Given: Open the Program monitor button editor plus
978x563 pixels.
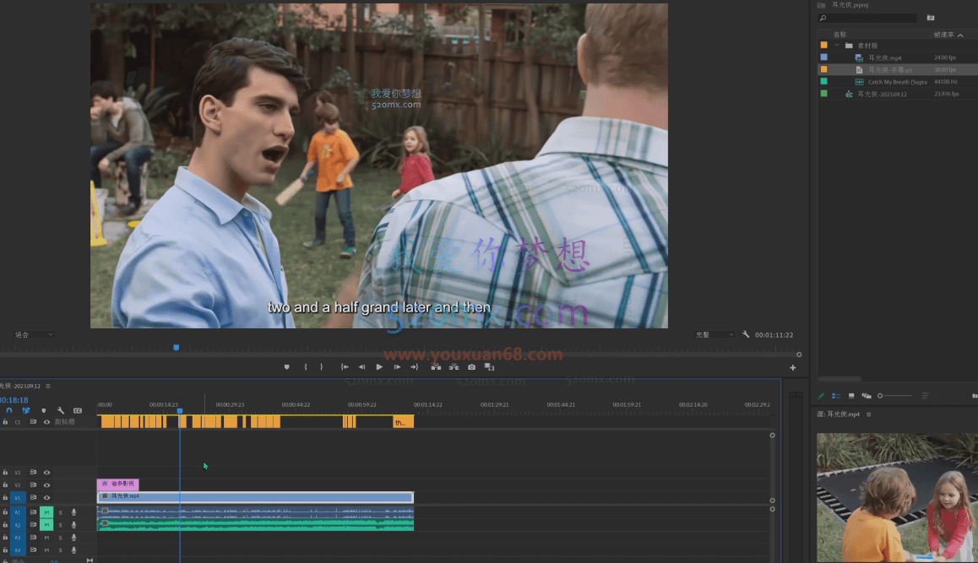Looking at the screenshot, I should [793, 368].
